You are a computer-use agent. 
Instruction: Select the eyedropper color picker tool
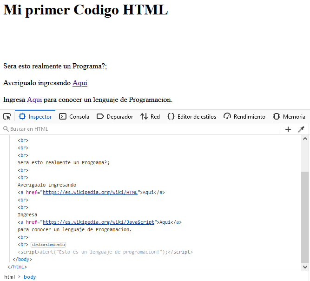coord(301,129)
